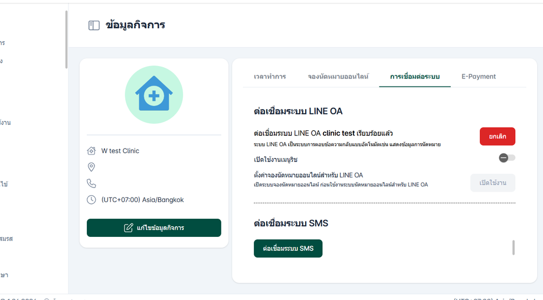Open the เวลาทำการ tab
Screen dimensions: 543x300
coord(270,77)
